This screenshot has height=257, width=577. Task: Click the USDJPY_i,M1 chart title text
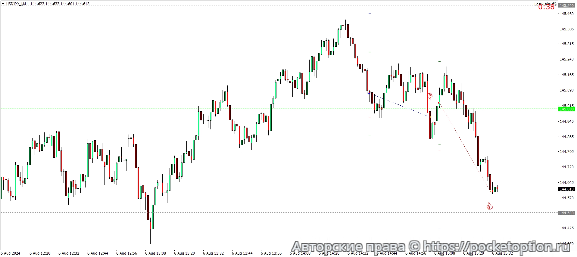click(17, 4)
